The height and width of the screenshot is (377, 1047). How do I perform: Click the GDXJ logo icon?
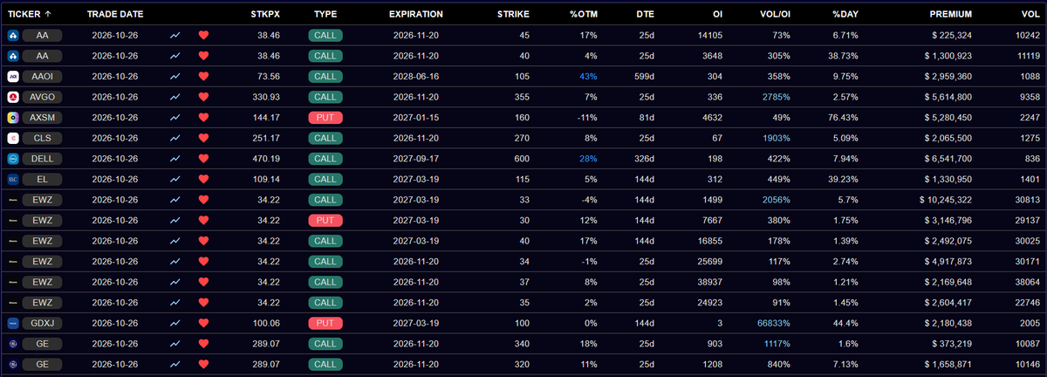coord(13,323)
